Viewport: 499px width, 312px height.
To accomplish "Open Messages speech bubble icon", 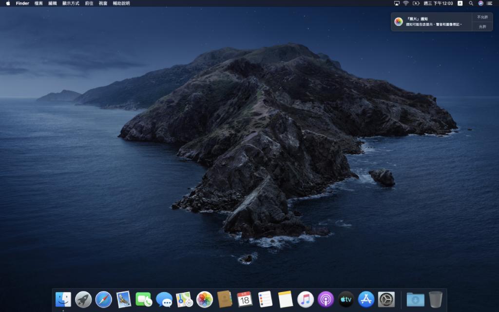I will point(164,300).
